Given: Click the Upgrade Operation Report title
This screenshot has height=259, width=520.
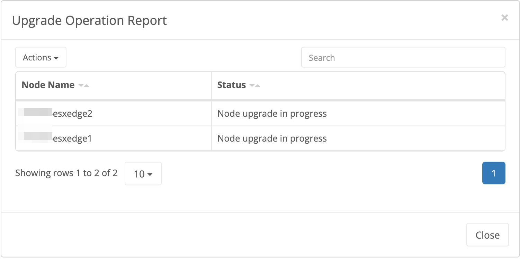Looking at the screenshot, I should [89, 21].
